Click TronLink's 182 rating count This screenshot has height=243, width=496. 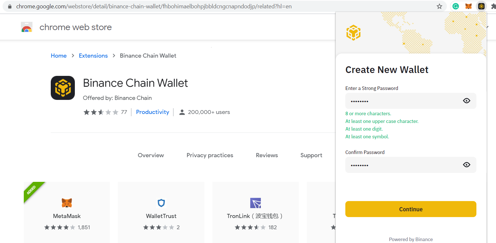[x=272, y=227]
